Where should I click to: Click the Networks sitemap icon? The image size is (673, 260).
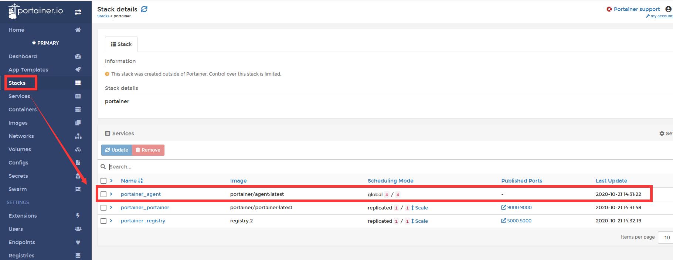[78, 136]
